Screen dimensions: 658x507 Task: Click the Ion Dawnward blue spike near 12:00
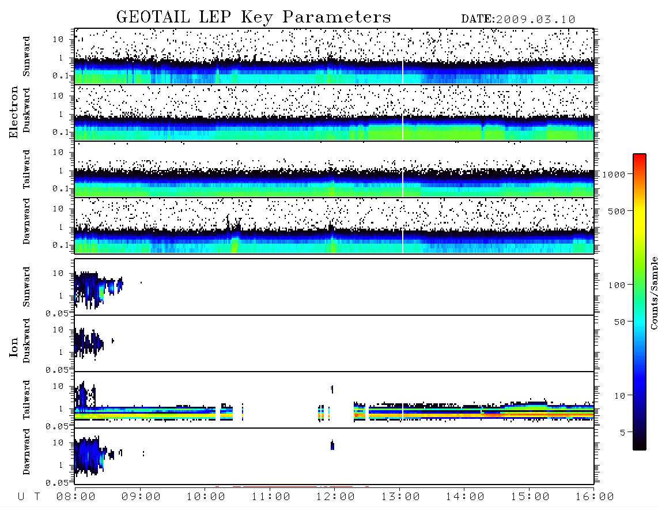[x=332, y=445]
